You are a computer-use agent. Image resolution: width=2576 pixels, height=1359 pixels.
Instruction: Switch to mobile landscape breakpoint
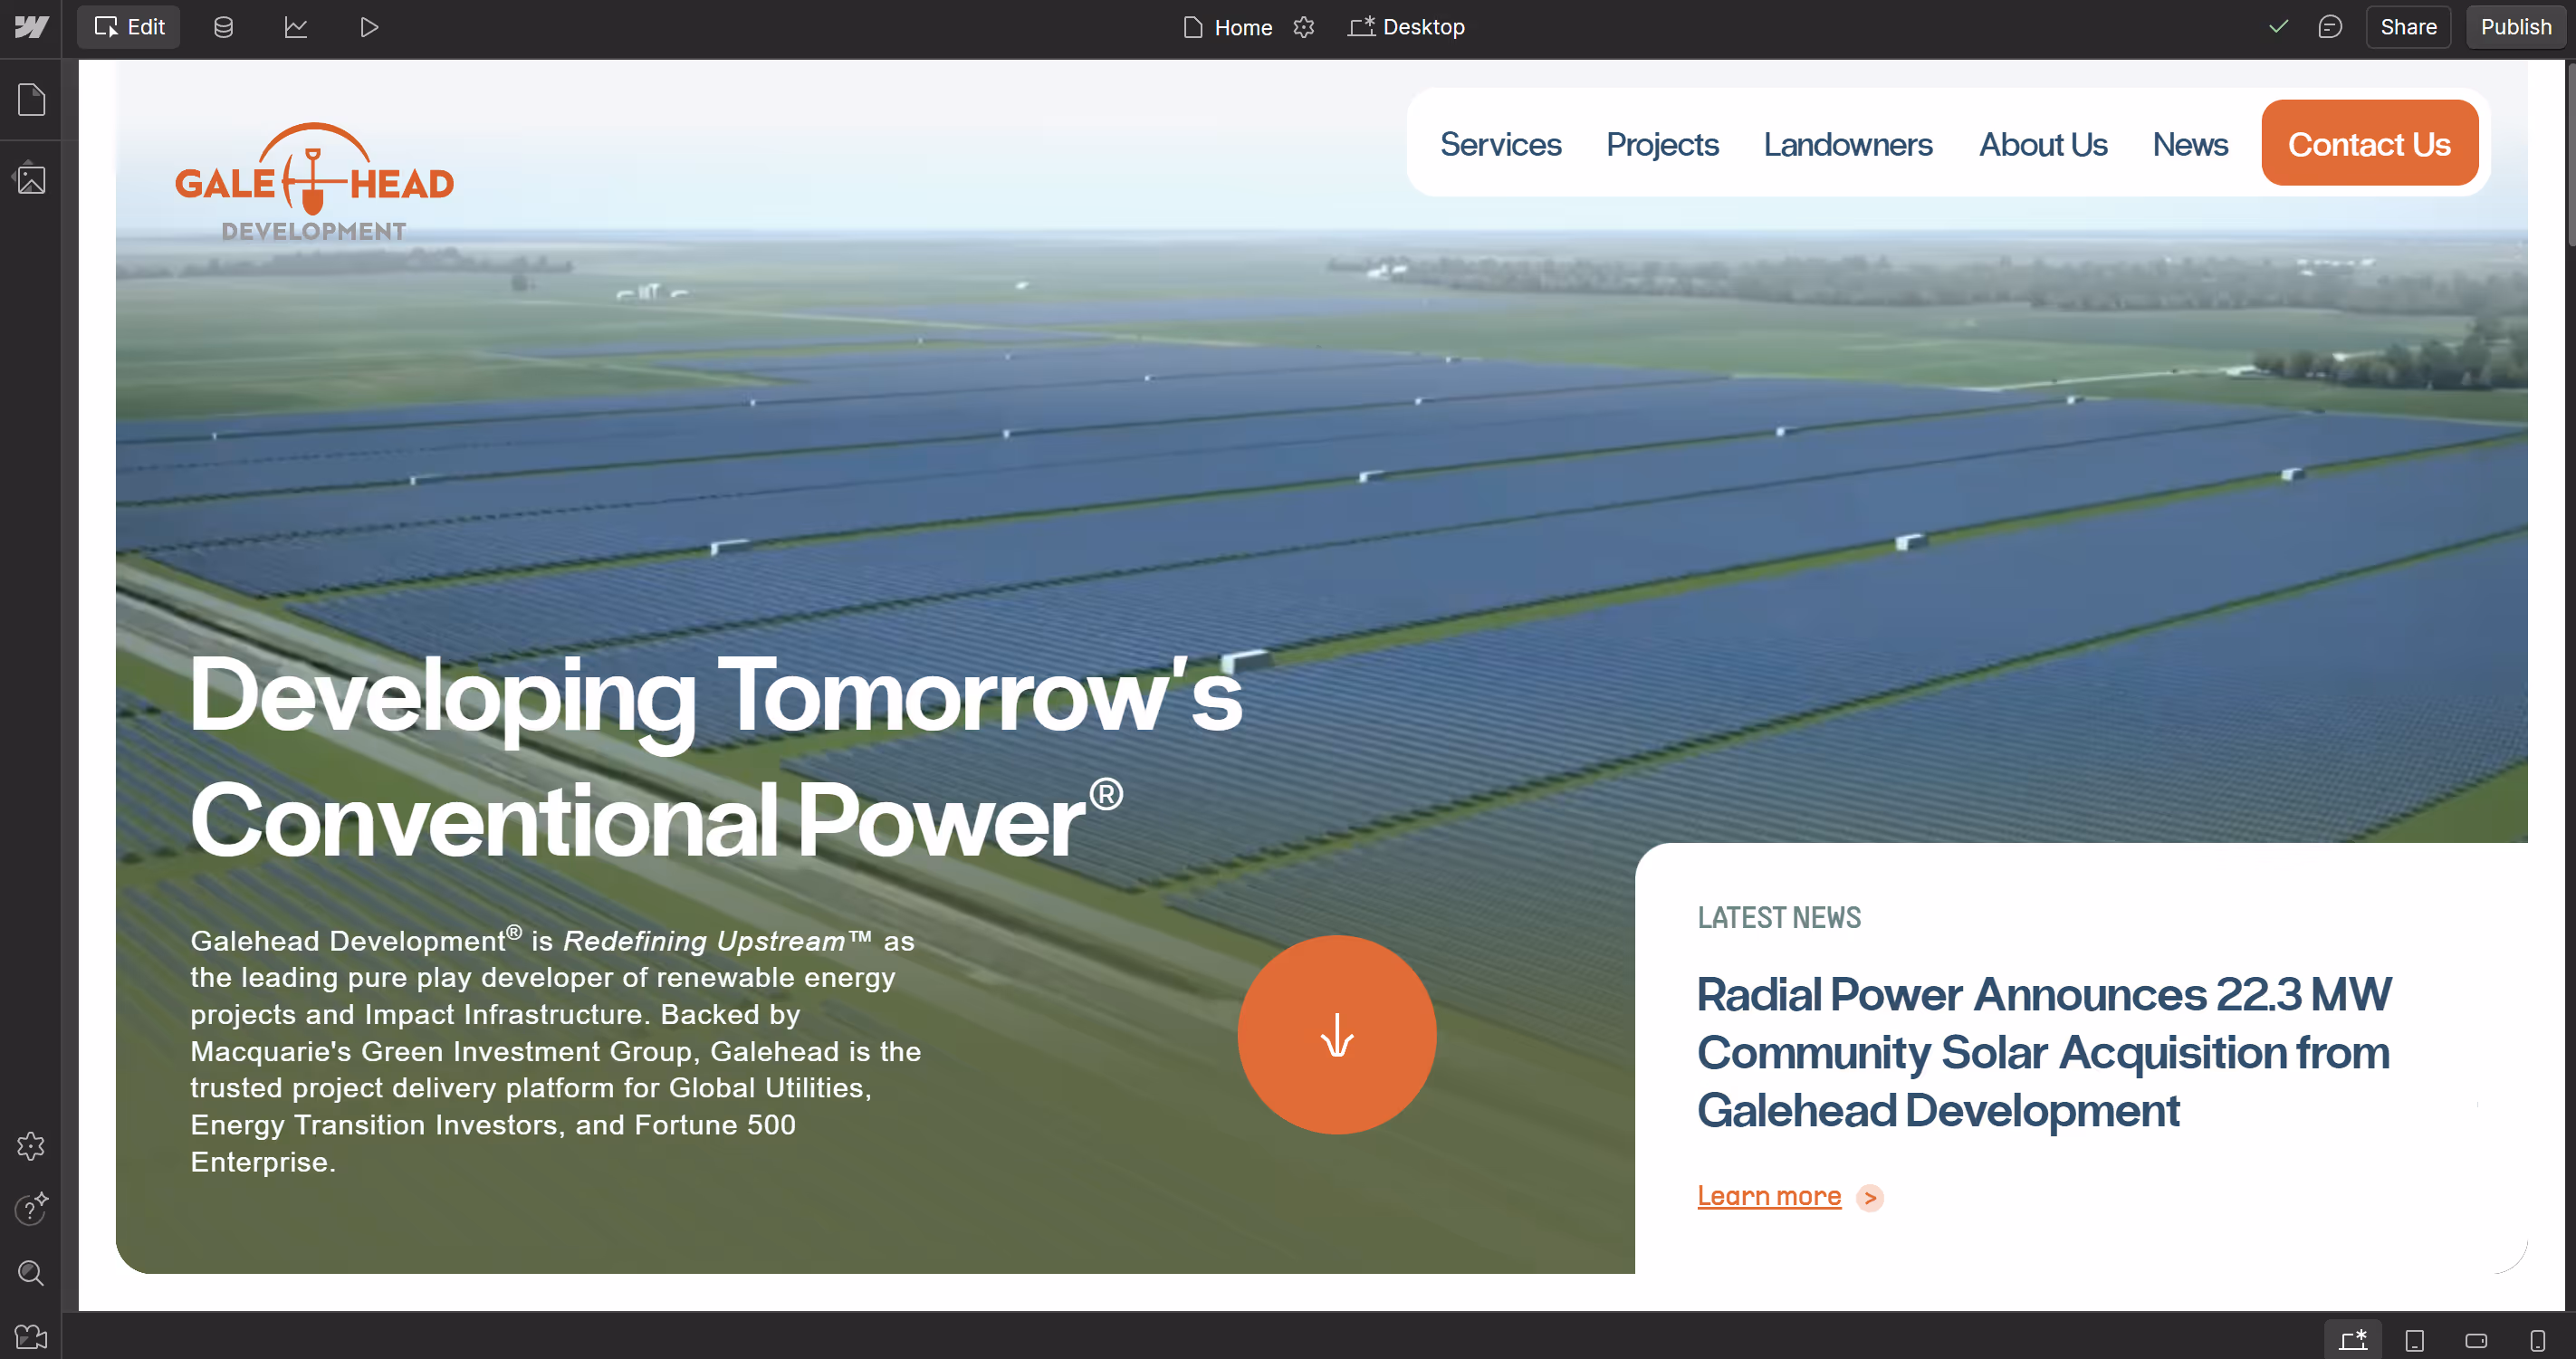(x=2476, y=1340)
